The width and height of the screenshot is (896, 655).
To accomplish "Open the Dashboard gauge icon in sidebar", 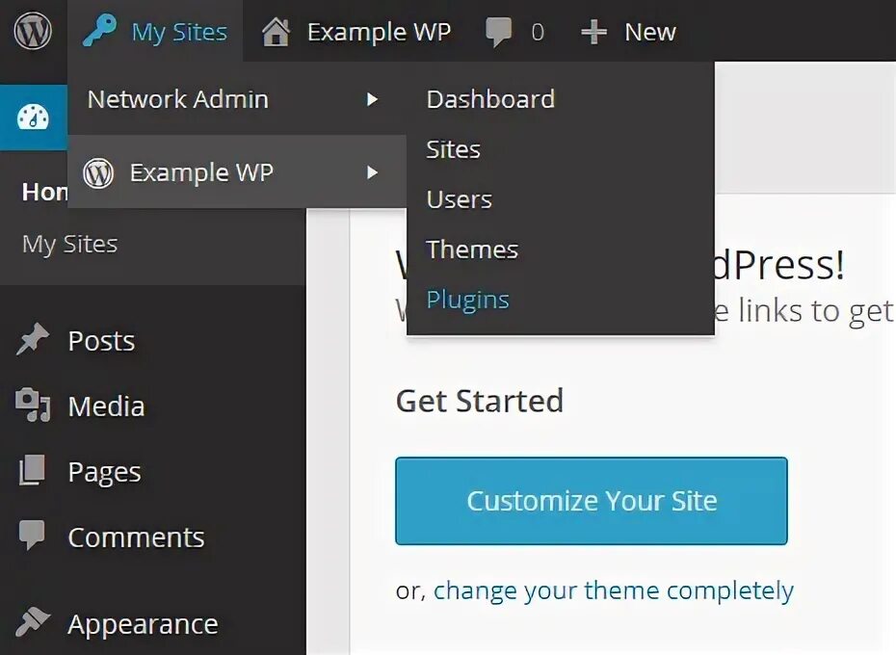I will pyautogui.click(x=33, y=118).
